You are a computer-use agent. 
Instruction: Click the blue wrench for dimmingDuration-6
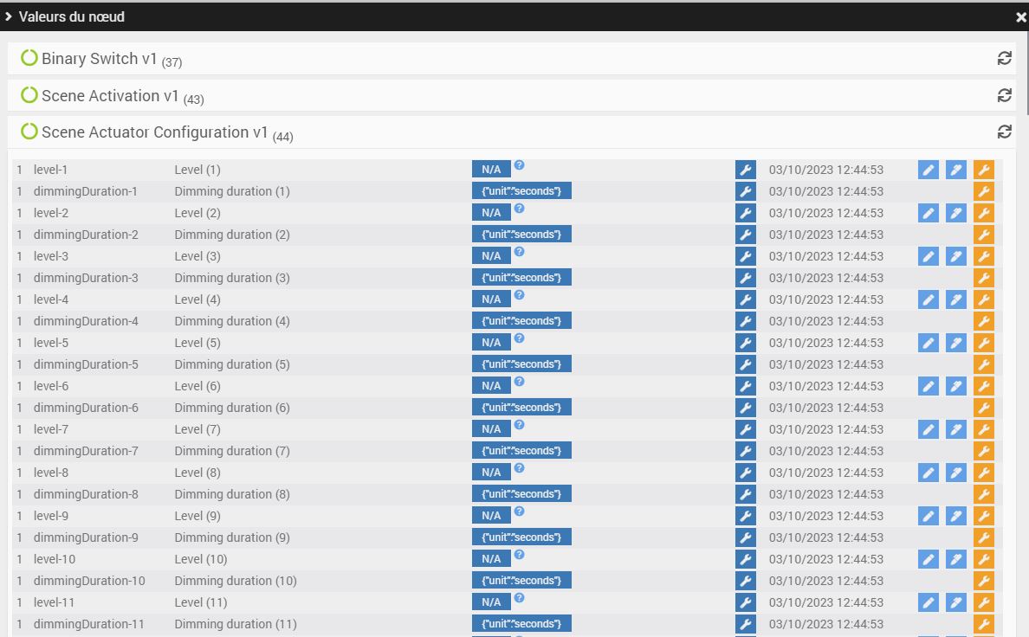(745, 408)
